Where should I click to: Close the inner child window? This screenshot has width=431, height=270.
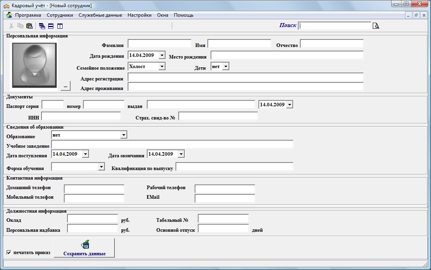pyautogui.click(x=424, y=16)
